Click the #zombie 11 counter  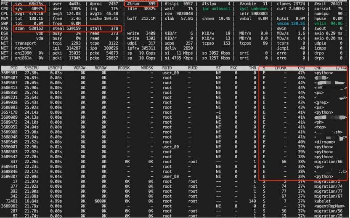pos(253,4)
